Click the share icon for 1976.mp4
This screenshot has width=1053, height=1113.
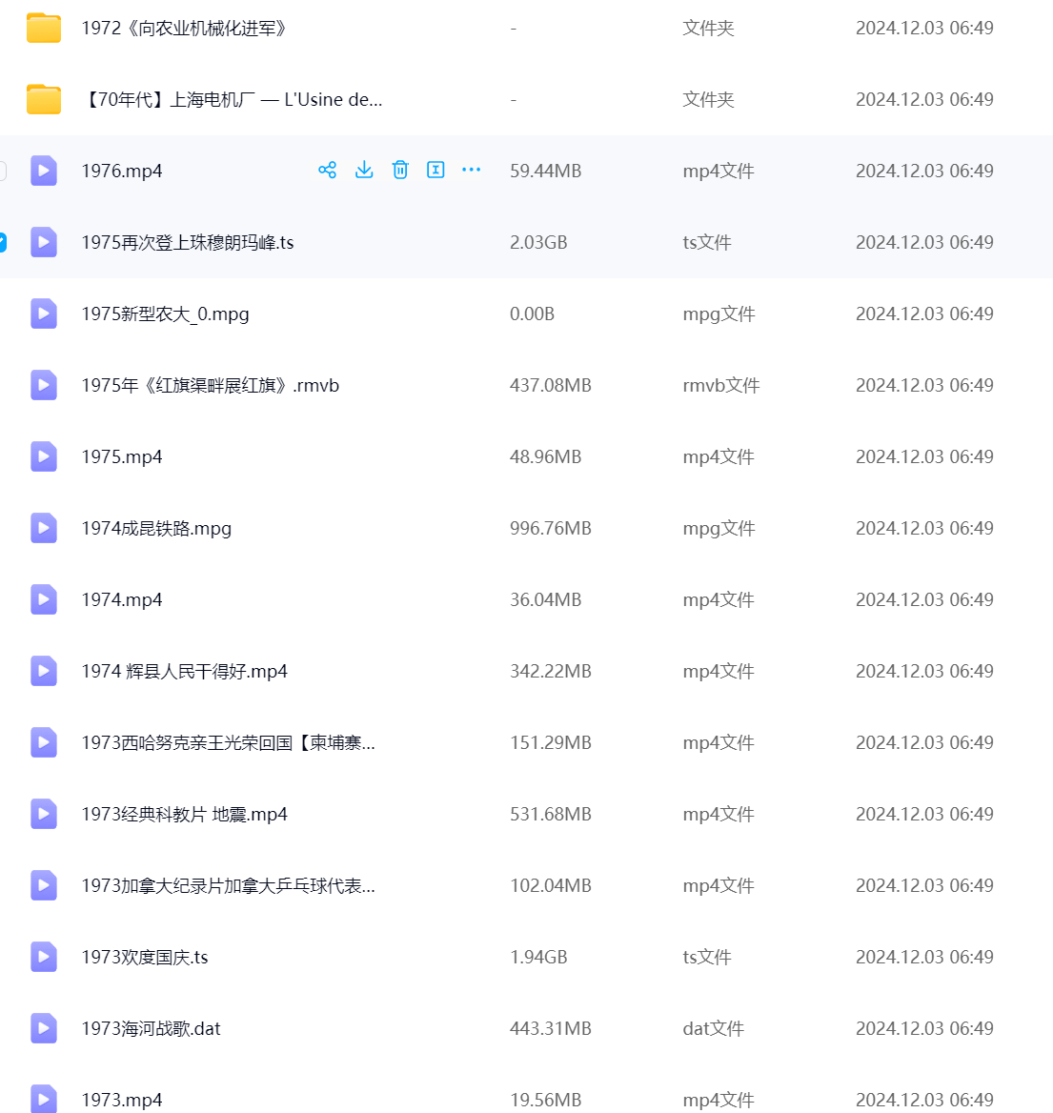327,171
